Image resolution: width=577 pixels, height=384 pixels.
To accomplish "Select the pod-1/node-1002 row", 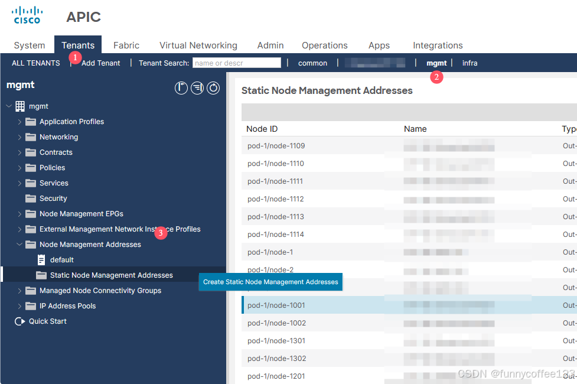I will click(x=409, y=323).
